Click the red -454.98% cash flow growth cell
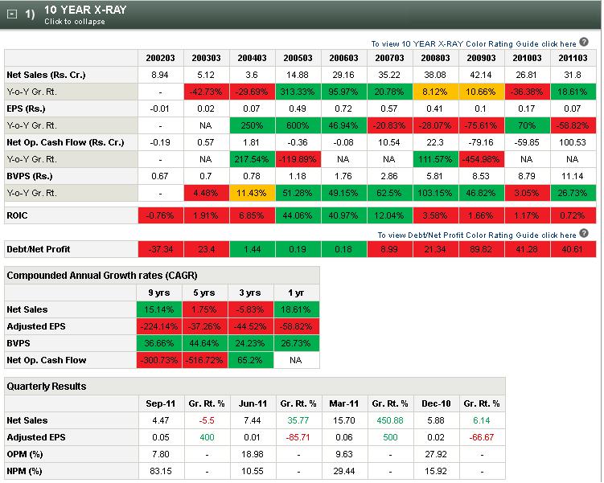 482,159
